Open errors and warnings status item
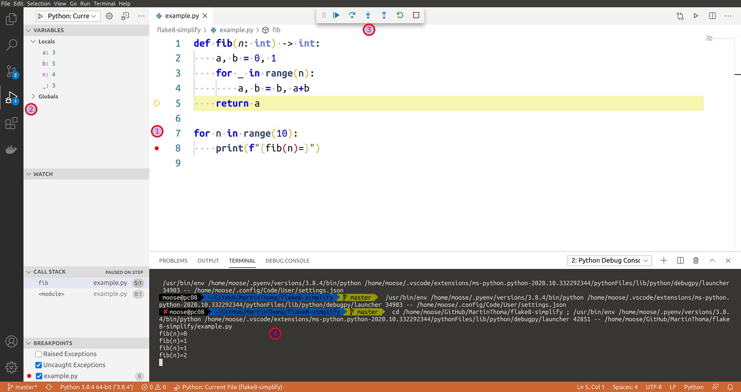The image size is (741, 392). coord(154,387)
